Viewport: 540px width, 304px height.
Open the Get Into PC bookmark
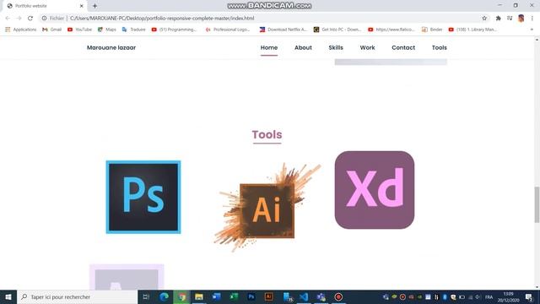tap(337, 30)
